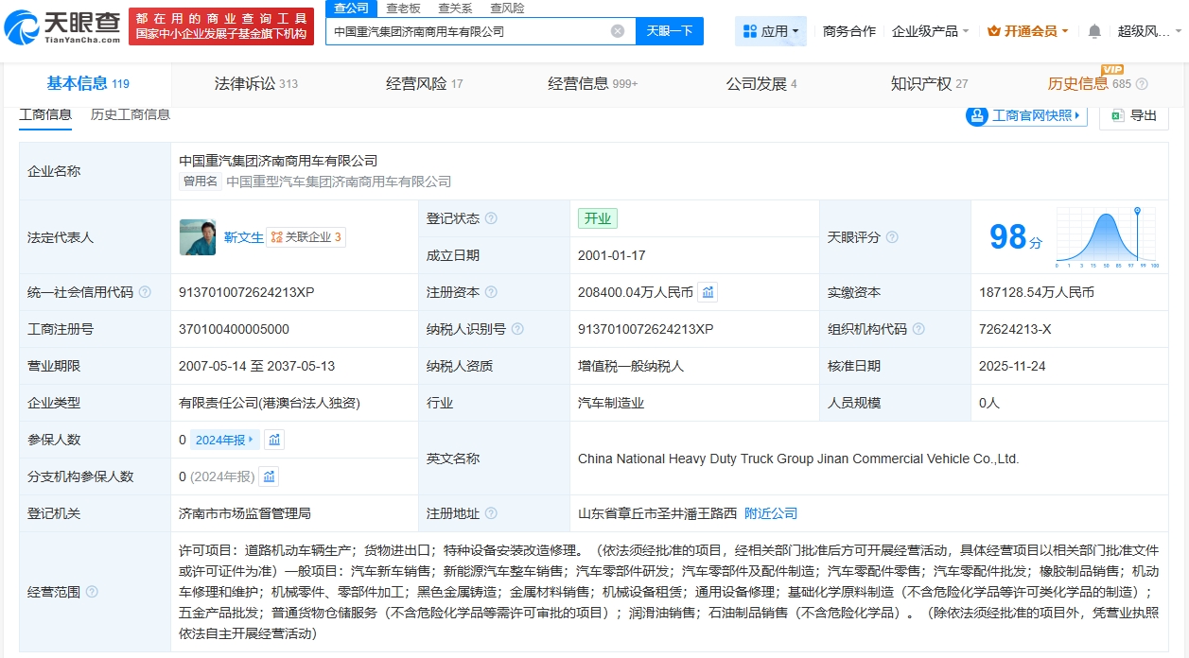Click help icon next to 天眼评分
The width and height of the screenshot is (1189, 658).
point(892,237)
